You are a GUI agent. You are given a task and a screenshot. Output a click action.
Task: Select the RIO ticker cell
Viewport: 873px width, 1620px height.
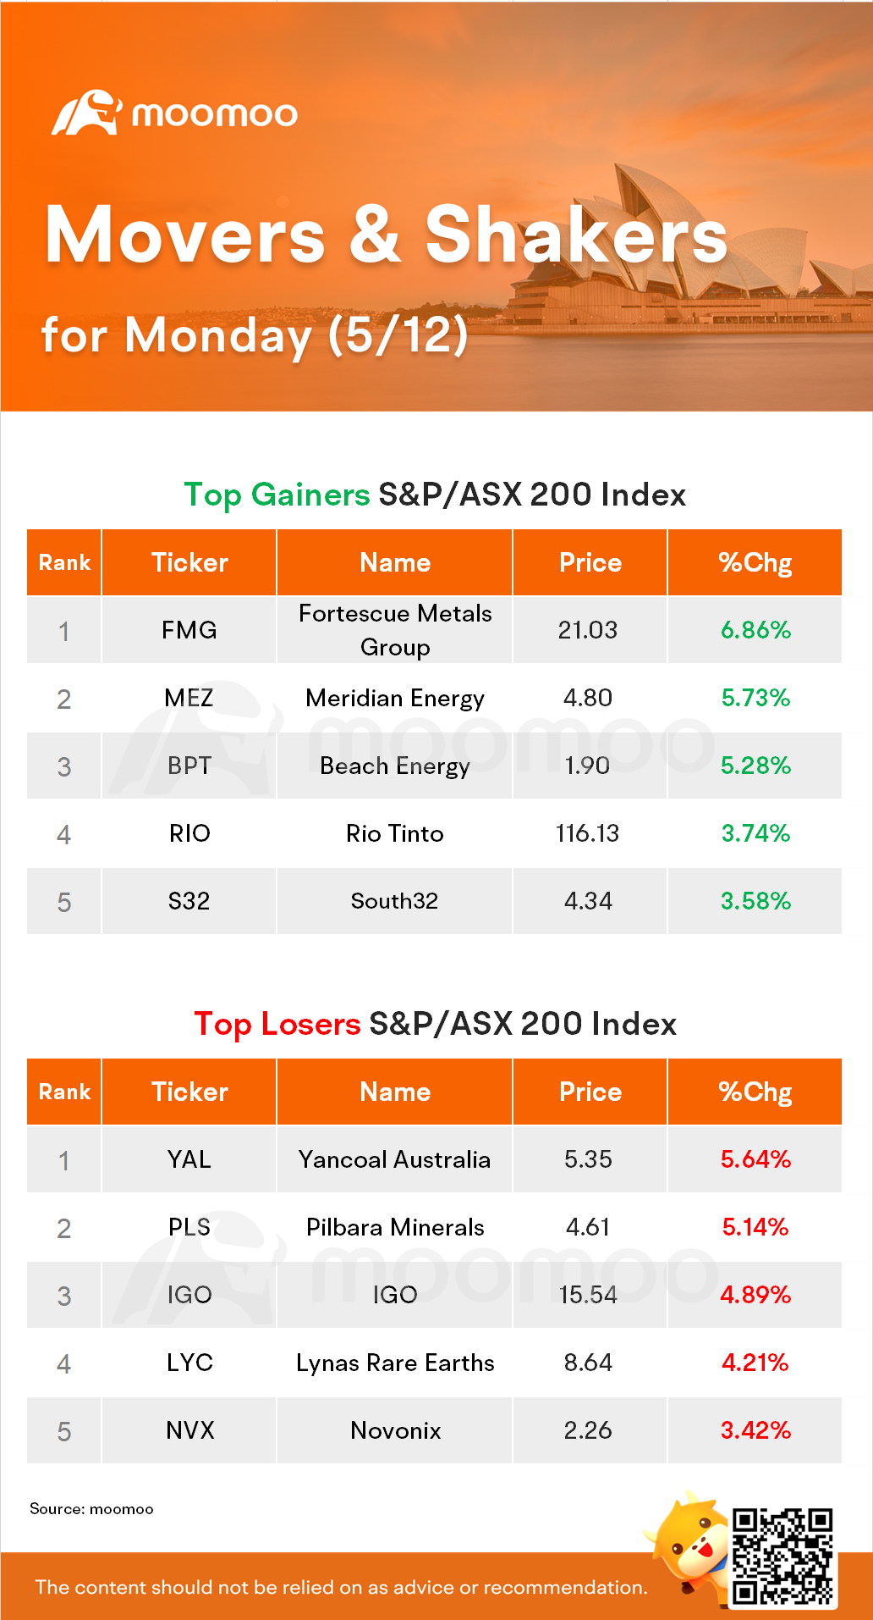coord(189,833)
